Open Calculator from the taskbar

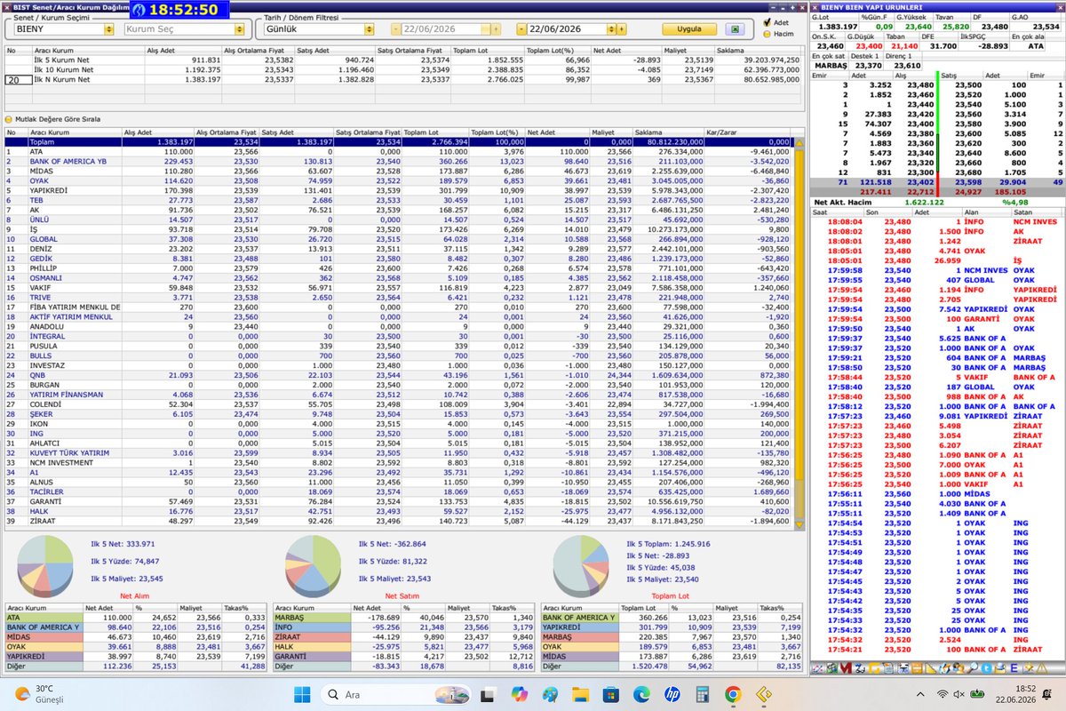click(702, 693)
